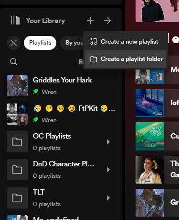This screenshot has width=179, height=220.
Task: Expand the DnD Character folder arrow
Action: pos(108,170)
